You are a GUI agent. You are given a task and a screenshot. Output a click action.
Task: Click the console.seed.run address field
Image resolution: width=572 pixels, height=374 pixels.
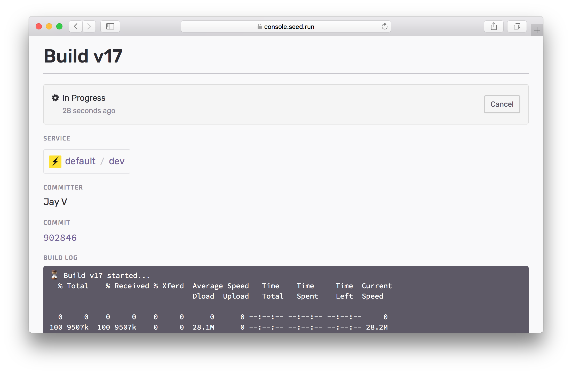(x=289, y=27)
